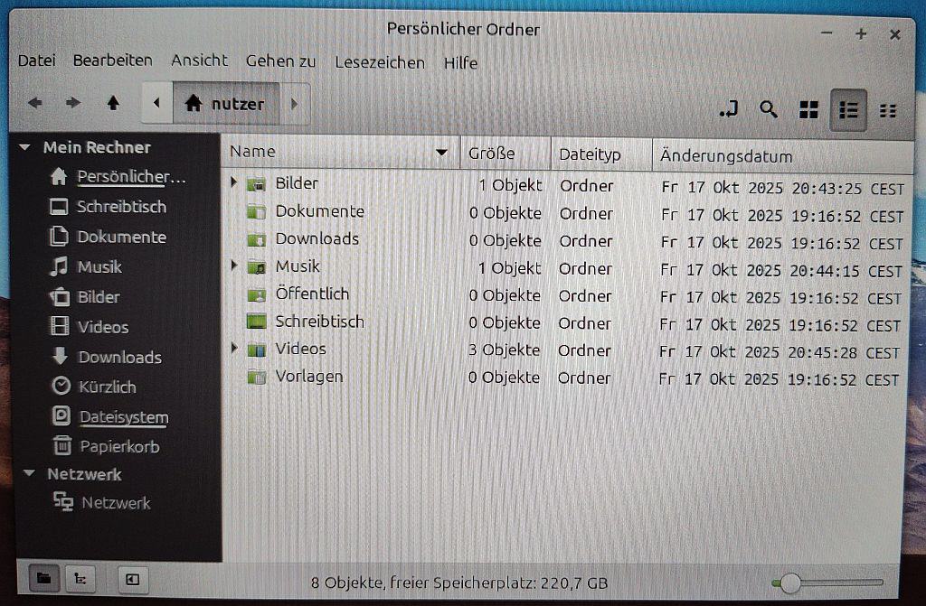Expand the Videos folder row

pos(234,350)
